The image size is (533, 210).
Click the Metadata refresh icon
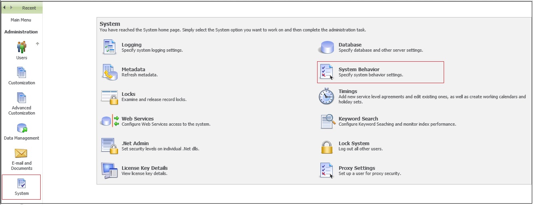click(x=110, y=72)
